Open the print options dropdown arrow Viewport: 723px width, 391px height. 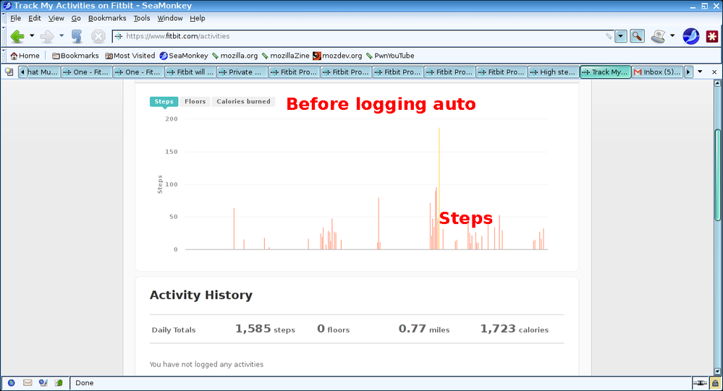point(672,35)
